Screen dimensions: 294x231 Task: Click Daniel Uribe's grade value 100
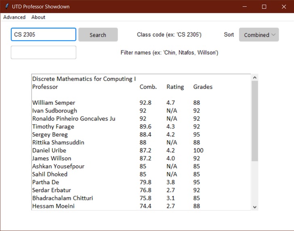[199, 150]
